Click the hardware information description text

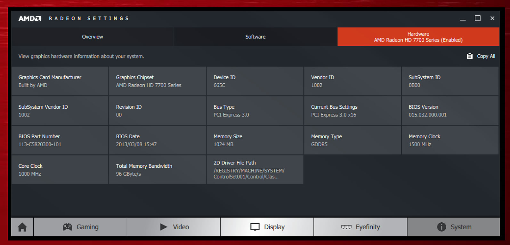[x=81, y=56]
